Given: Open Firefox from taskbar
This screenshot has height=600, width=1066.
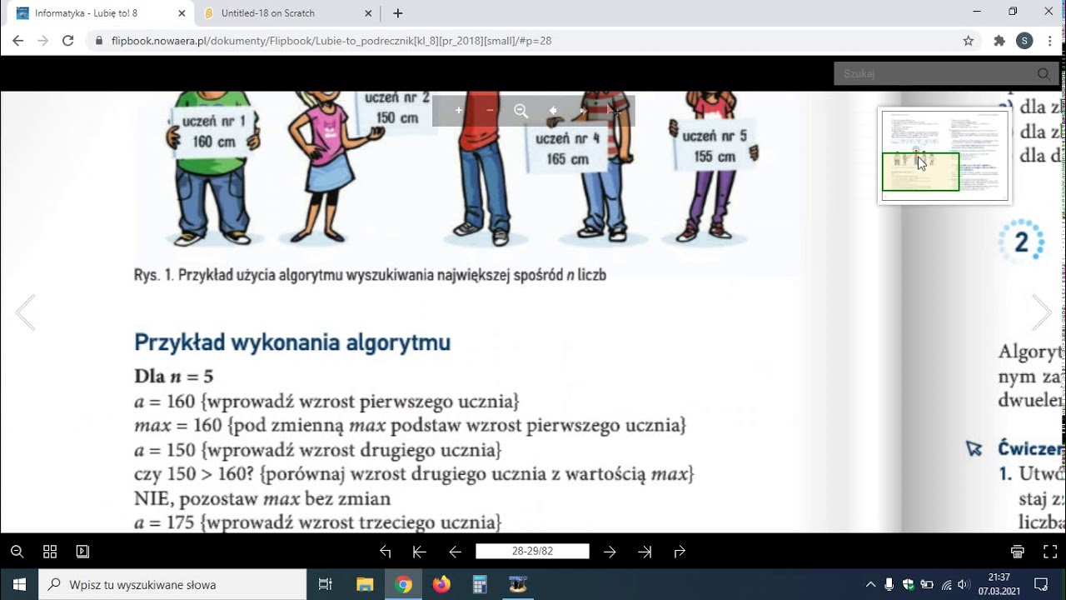Looking at the screenshot, I should pos(441,584).
